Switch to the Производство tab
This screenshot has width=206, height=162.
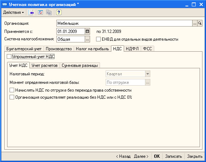(59, 49)
